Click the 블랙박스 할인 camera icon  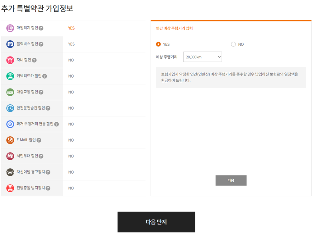click(10, 44)
